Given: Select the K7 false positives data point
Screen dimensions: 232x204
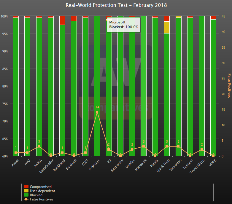Looking at the screenshot, I should coord(109,149).
